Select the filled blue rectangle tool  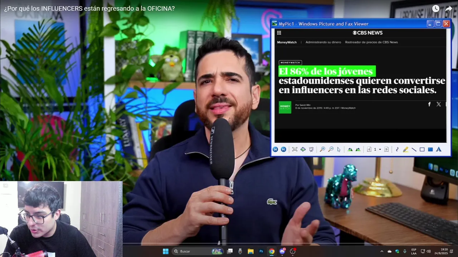[x=430, y=150]
